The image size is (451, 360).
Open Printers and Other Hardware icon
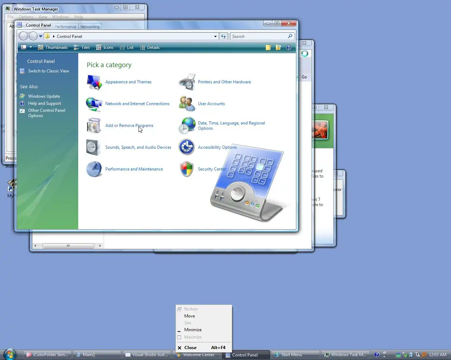[x=187, y=82]
